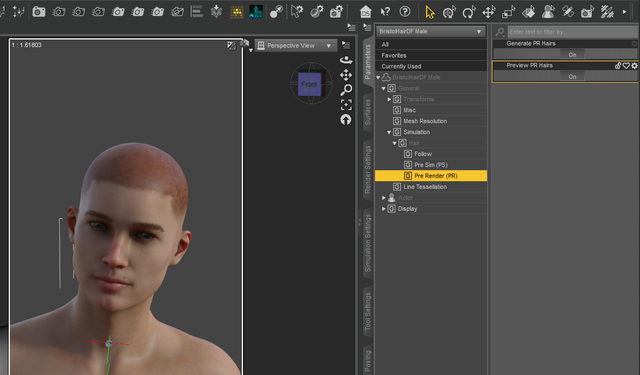Switch to the Surfaces tab
Viewport: 640px width, 375px height.
coord(368,112)
